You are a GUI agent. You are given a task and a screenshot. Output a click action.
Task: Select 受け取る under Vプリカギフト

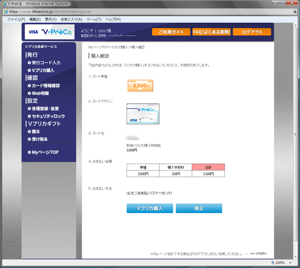click(37, 139)
